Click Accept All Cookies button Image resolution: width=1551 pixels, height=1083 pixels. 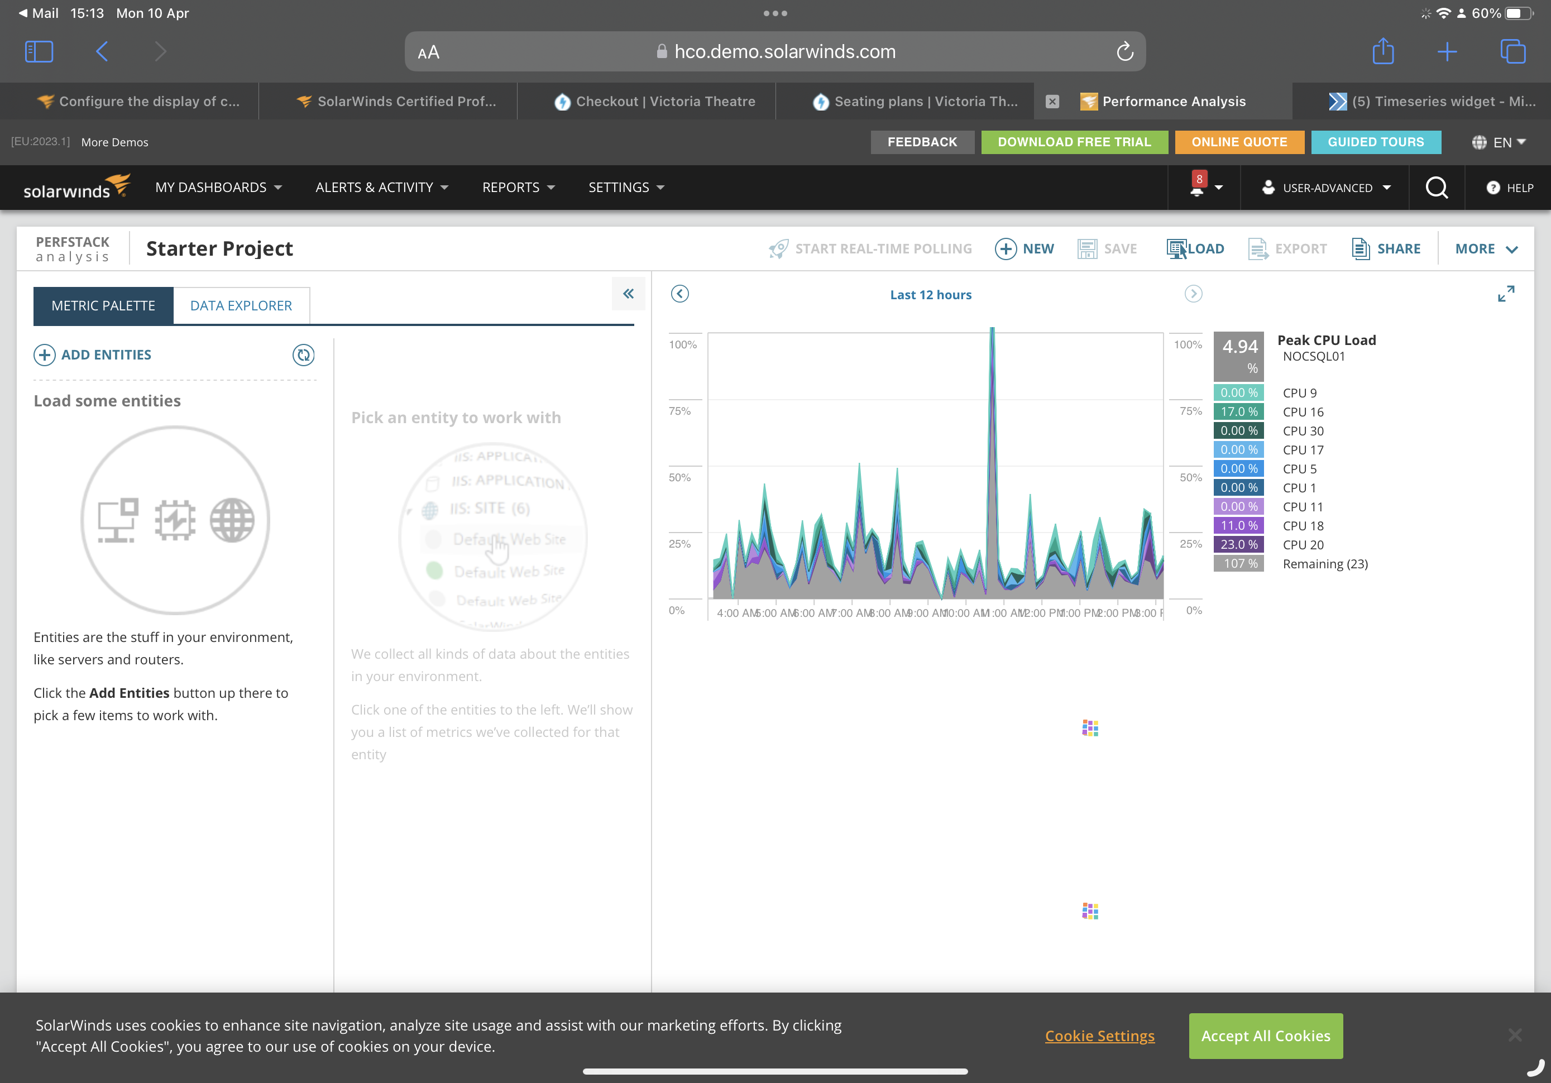[x=1265, y=1036]
